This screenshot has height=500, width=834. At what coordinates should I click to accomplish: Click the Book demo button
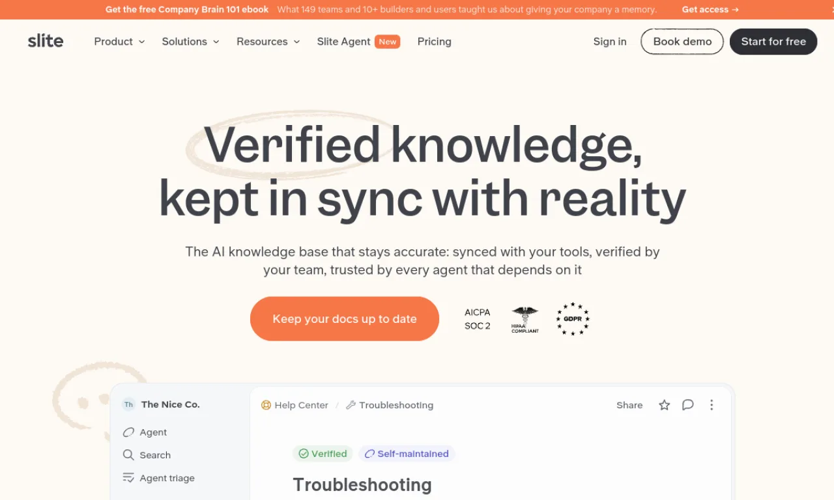(x=682, y=42)
